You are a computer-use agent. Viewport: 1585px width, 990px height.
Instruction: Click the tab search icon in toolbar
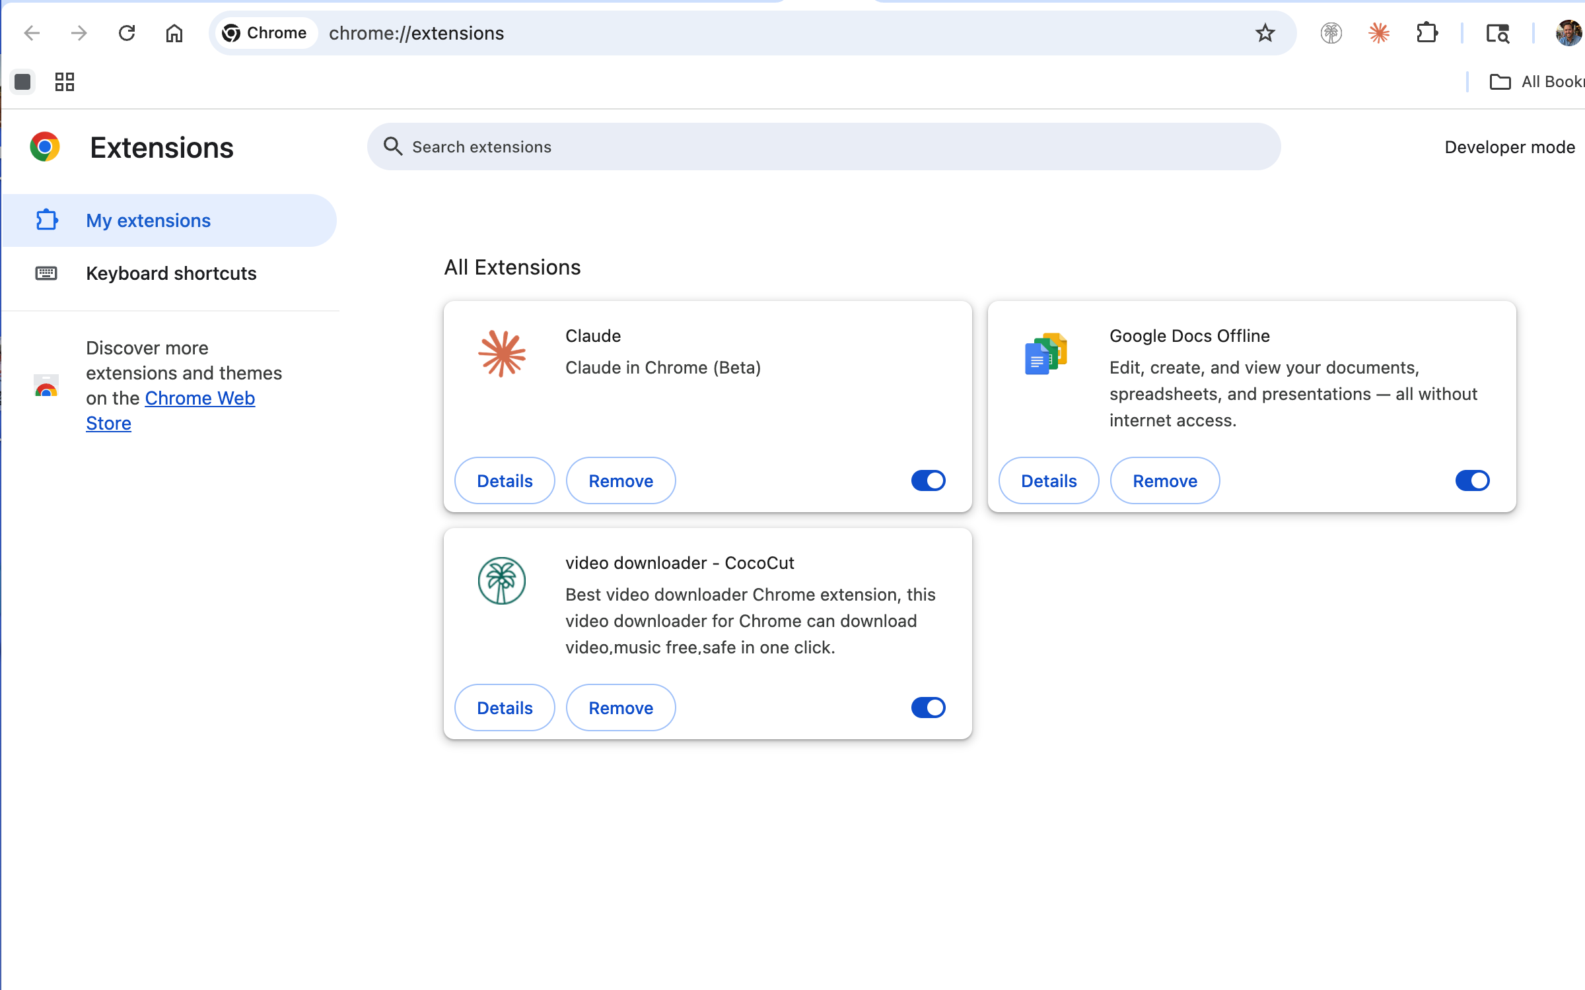[x=1497, y=33]
